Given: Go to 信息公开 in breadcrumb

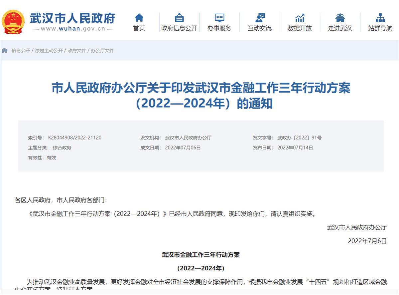Looking at the screenshot, I should pos(21,51).
